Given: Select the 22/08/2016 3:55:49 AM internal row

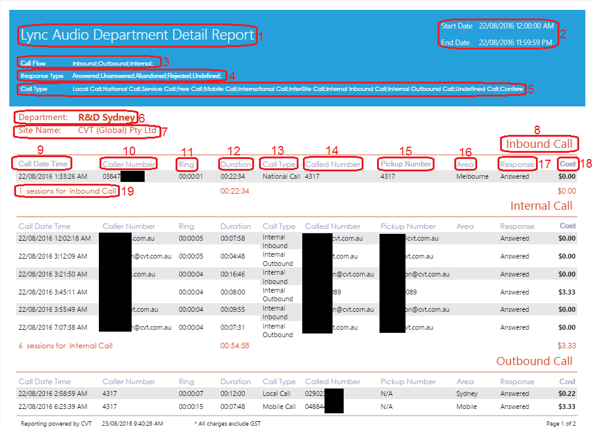Looking at the screenshot, I should click(297, 309).
